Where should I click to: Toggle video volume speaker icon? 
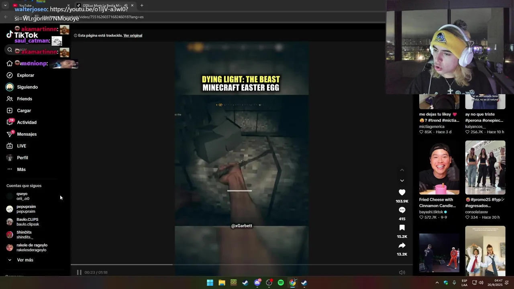click(402, 273)
